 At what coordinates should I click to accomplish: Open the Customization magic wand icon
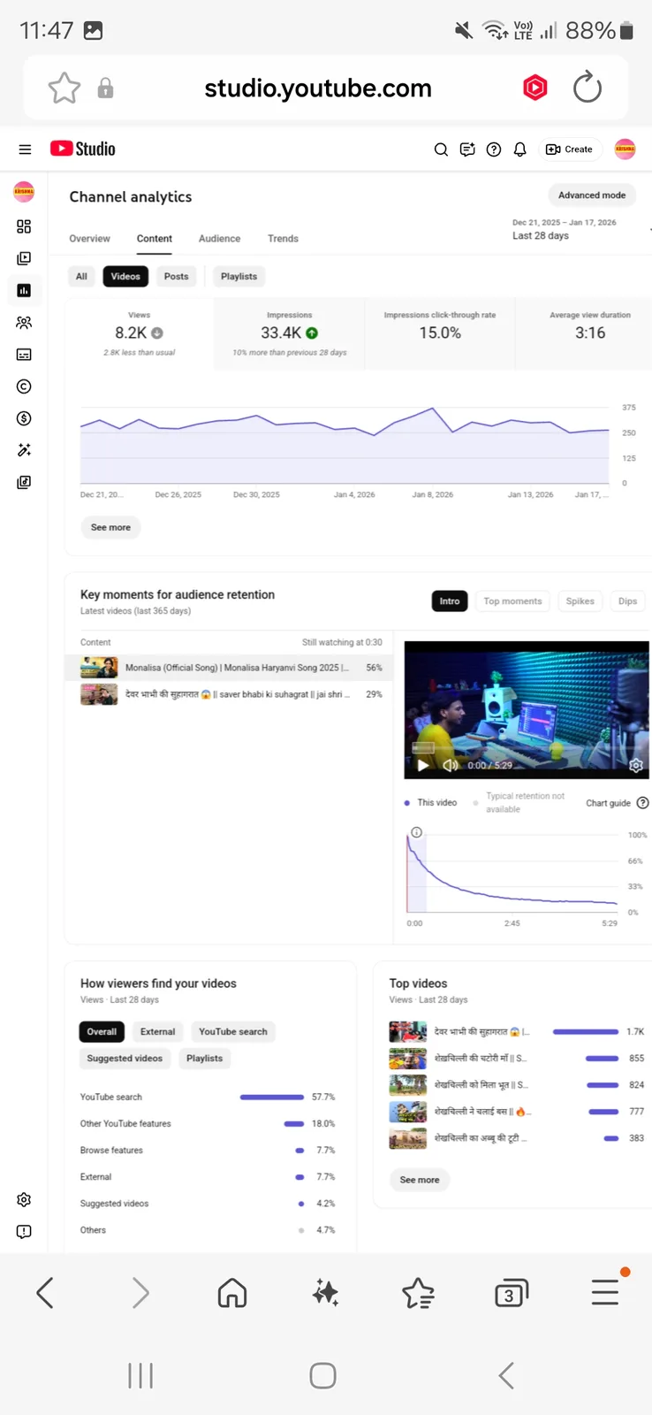[24, 450]
